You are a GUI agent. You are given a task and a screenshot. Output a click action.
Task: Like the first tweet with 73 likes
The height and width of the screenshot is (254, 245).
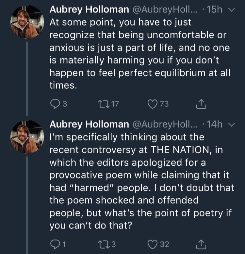(x=152, y=104)
